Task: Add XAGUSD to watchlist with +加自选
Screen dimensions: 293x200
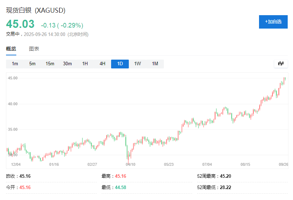Action: pos(273,22)
